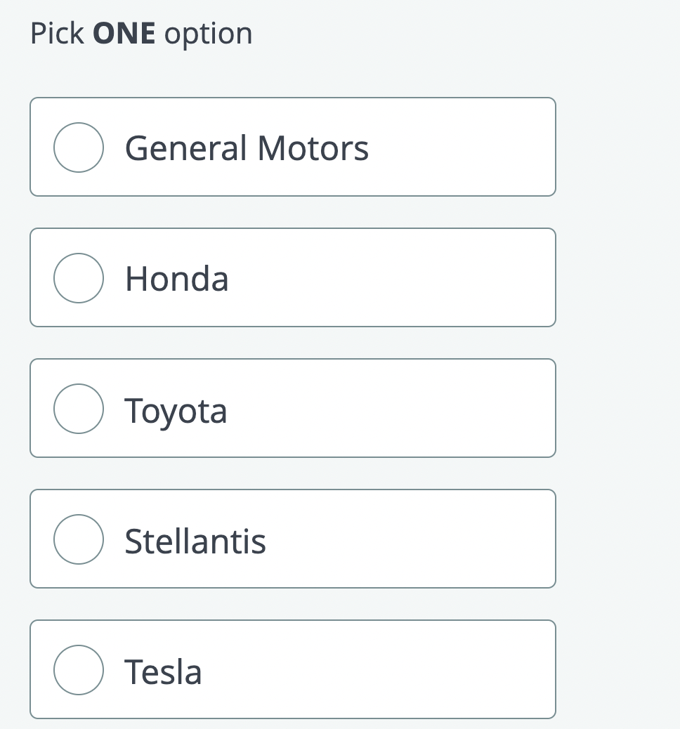This screenshot has width=680, height=729.
Task: Click the word 'option' in the heading
Action: [209, 35]
